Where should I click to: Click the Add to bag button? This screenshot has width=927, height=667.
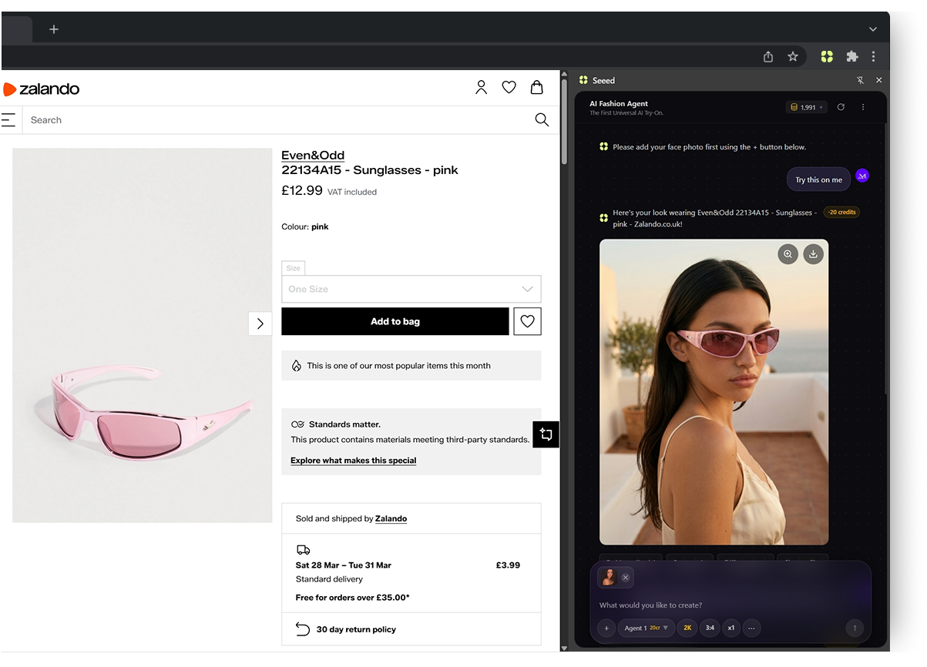[395, 321]
